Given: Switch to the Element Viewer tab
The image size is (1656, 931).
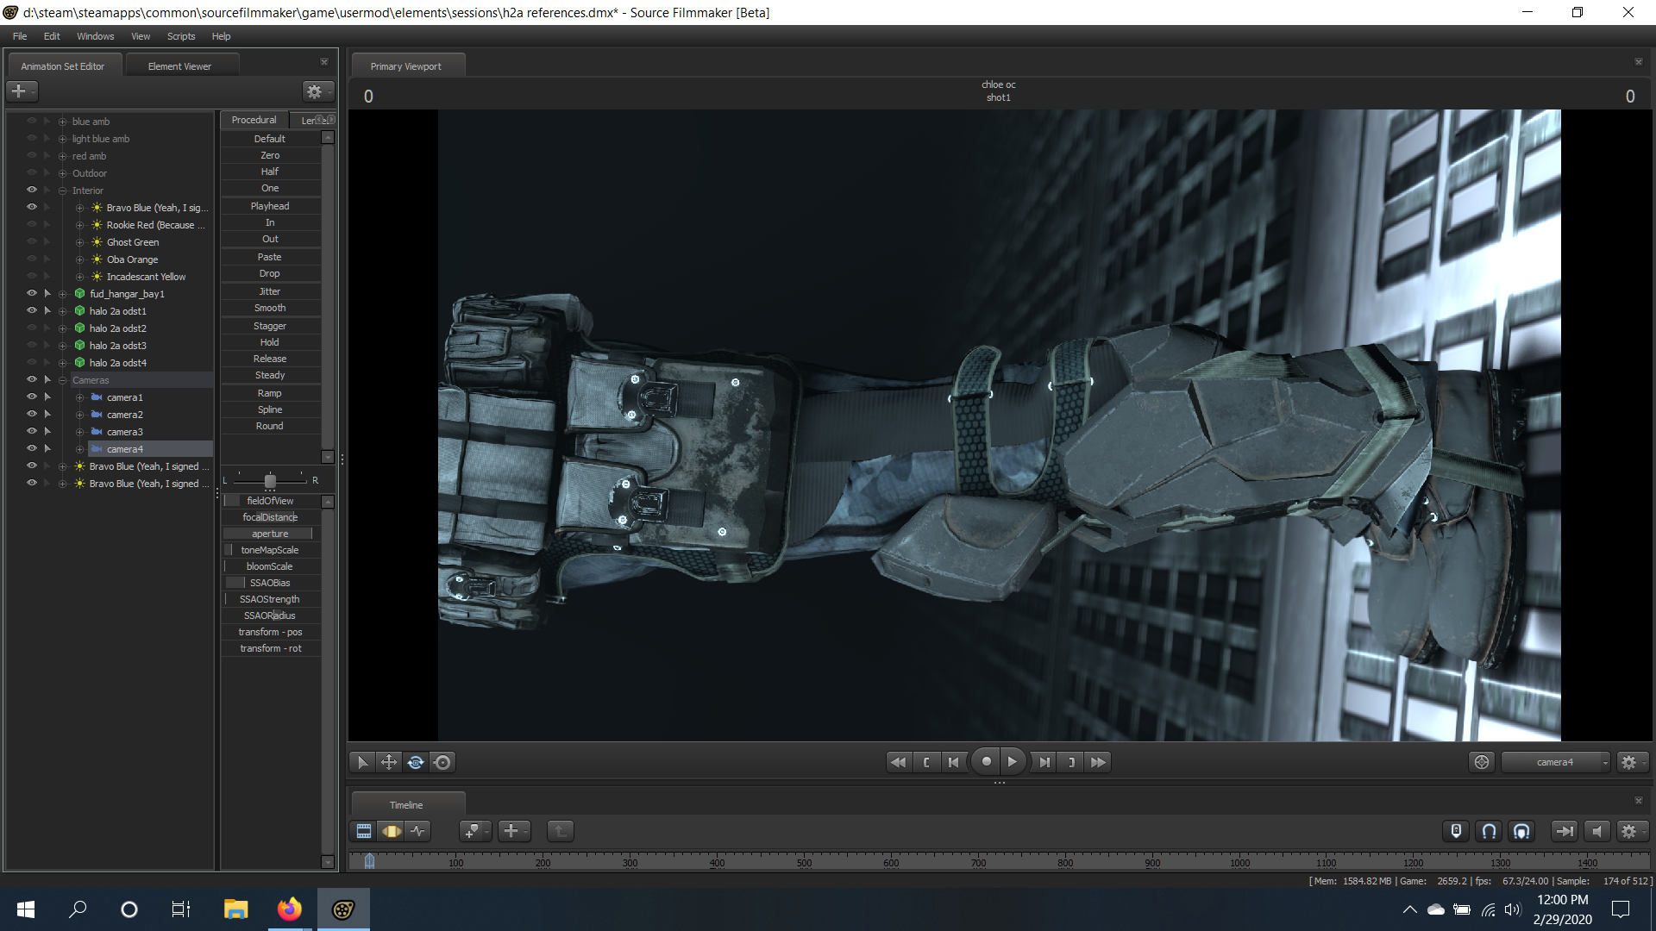Looking at the screenshot, I should 179,66.
